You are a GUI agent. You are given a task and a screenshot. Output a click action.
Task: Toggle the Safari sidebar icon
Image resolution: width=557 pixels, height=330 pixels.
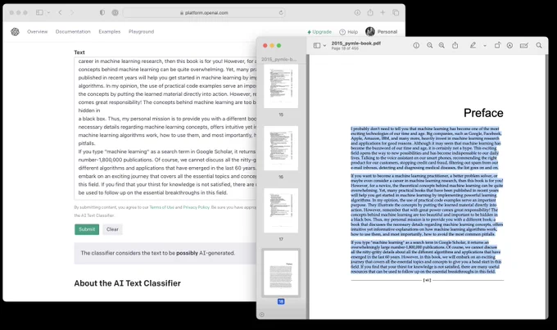click(39, 12)
